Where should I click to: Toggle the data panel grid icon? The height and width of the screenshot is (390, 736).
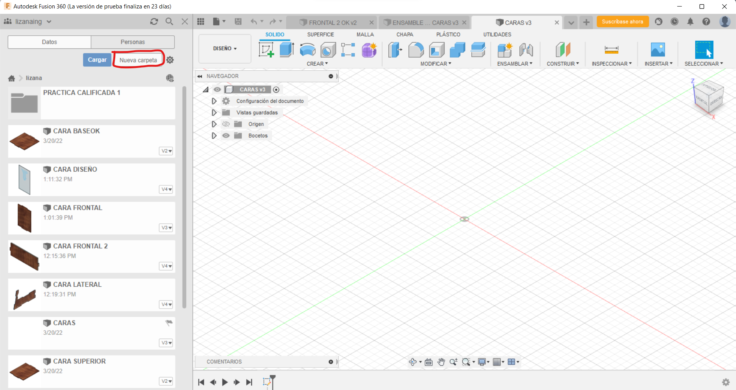click(x=201, y=21)
